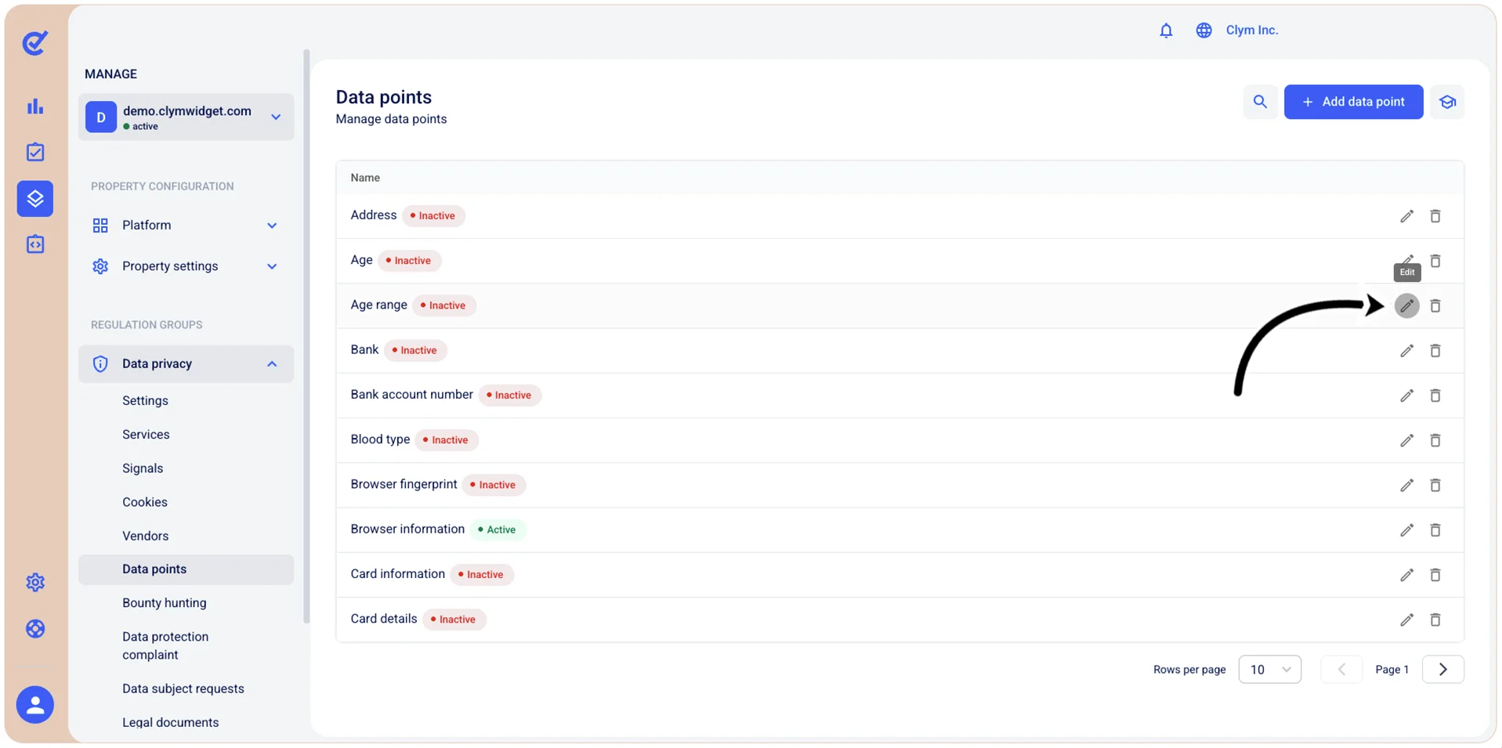
Task: Open the demo.clymwidget.com property selector
Action: 186,117
